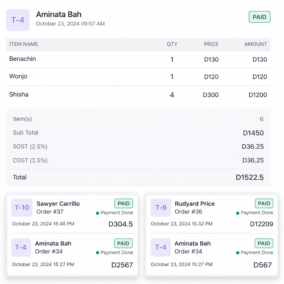This screenshot has height=284, width=284.
Task: Click the PAID badge next to Aminata Bah header
Action: coord(259,17)
